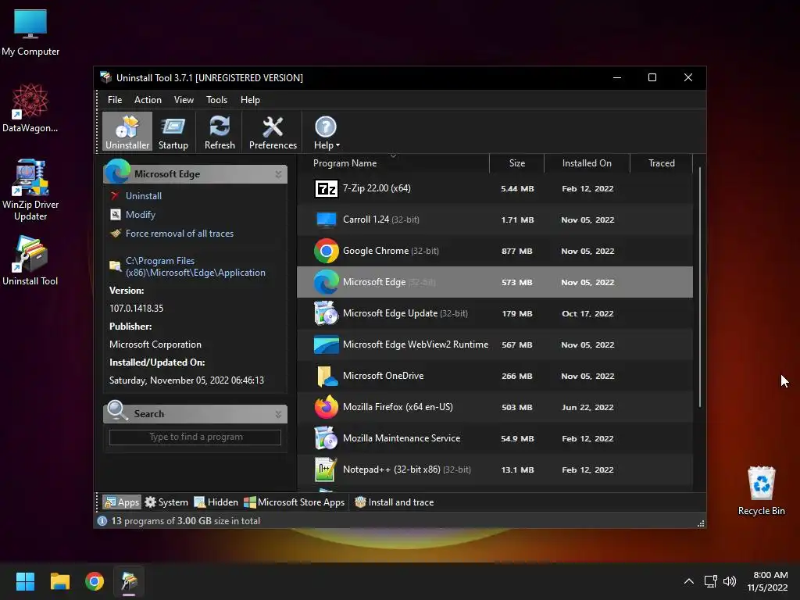Switch to the Microsoft Store Apps tab
The height and width of the screenshot is (600, 800).
pyautogui.click(x=294, y=502)
